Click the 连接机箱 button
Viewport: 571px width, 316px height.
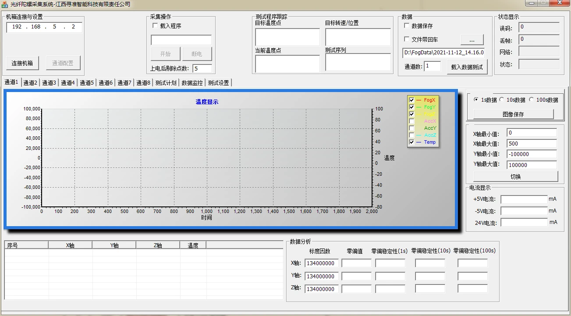tap(22, 63)
